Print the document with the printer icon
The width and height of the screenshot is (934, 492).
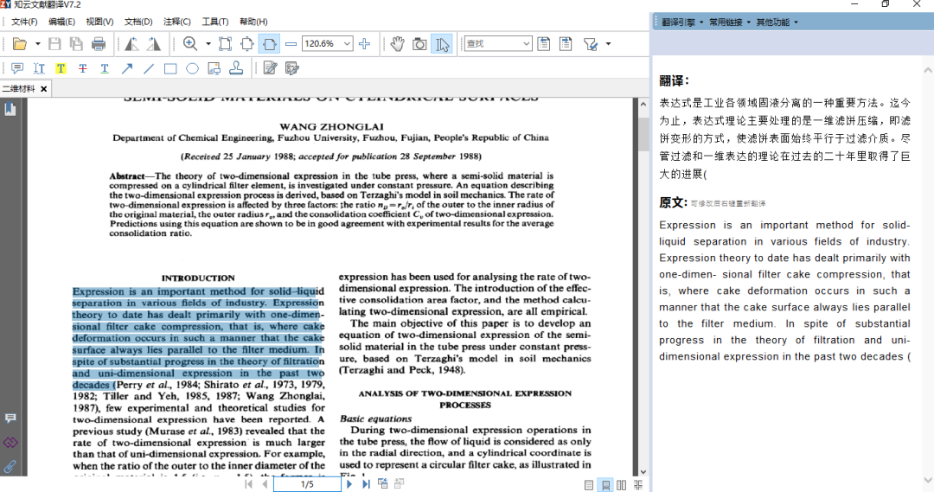click(x=99, y=44)
